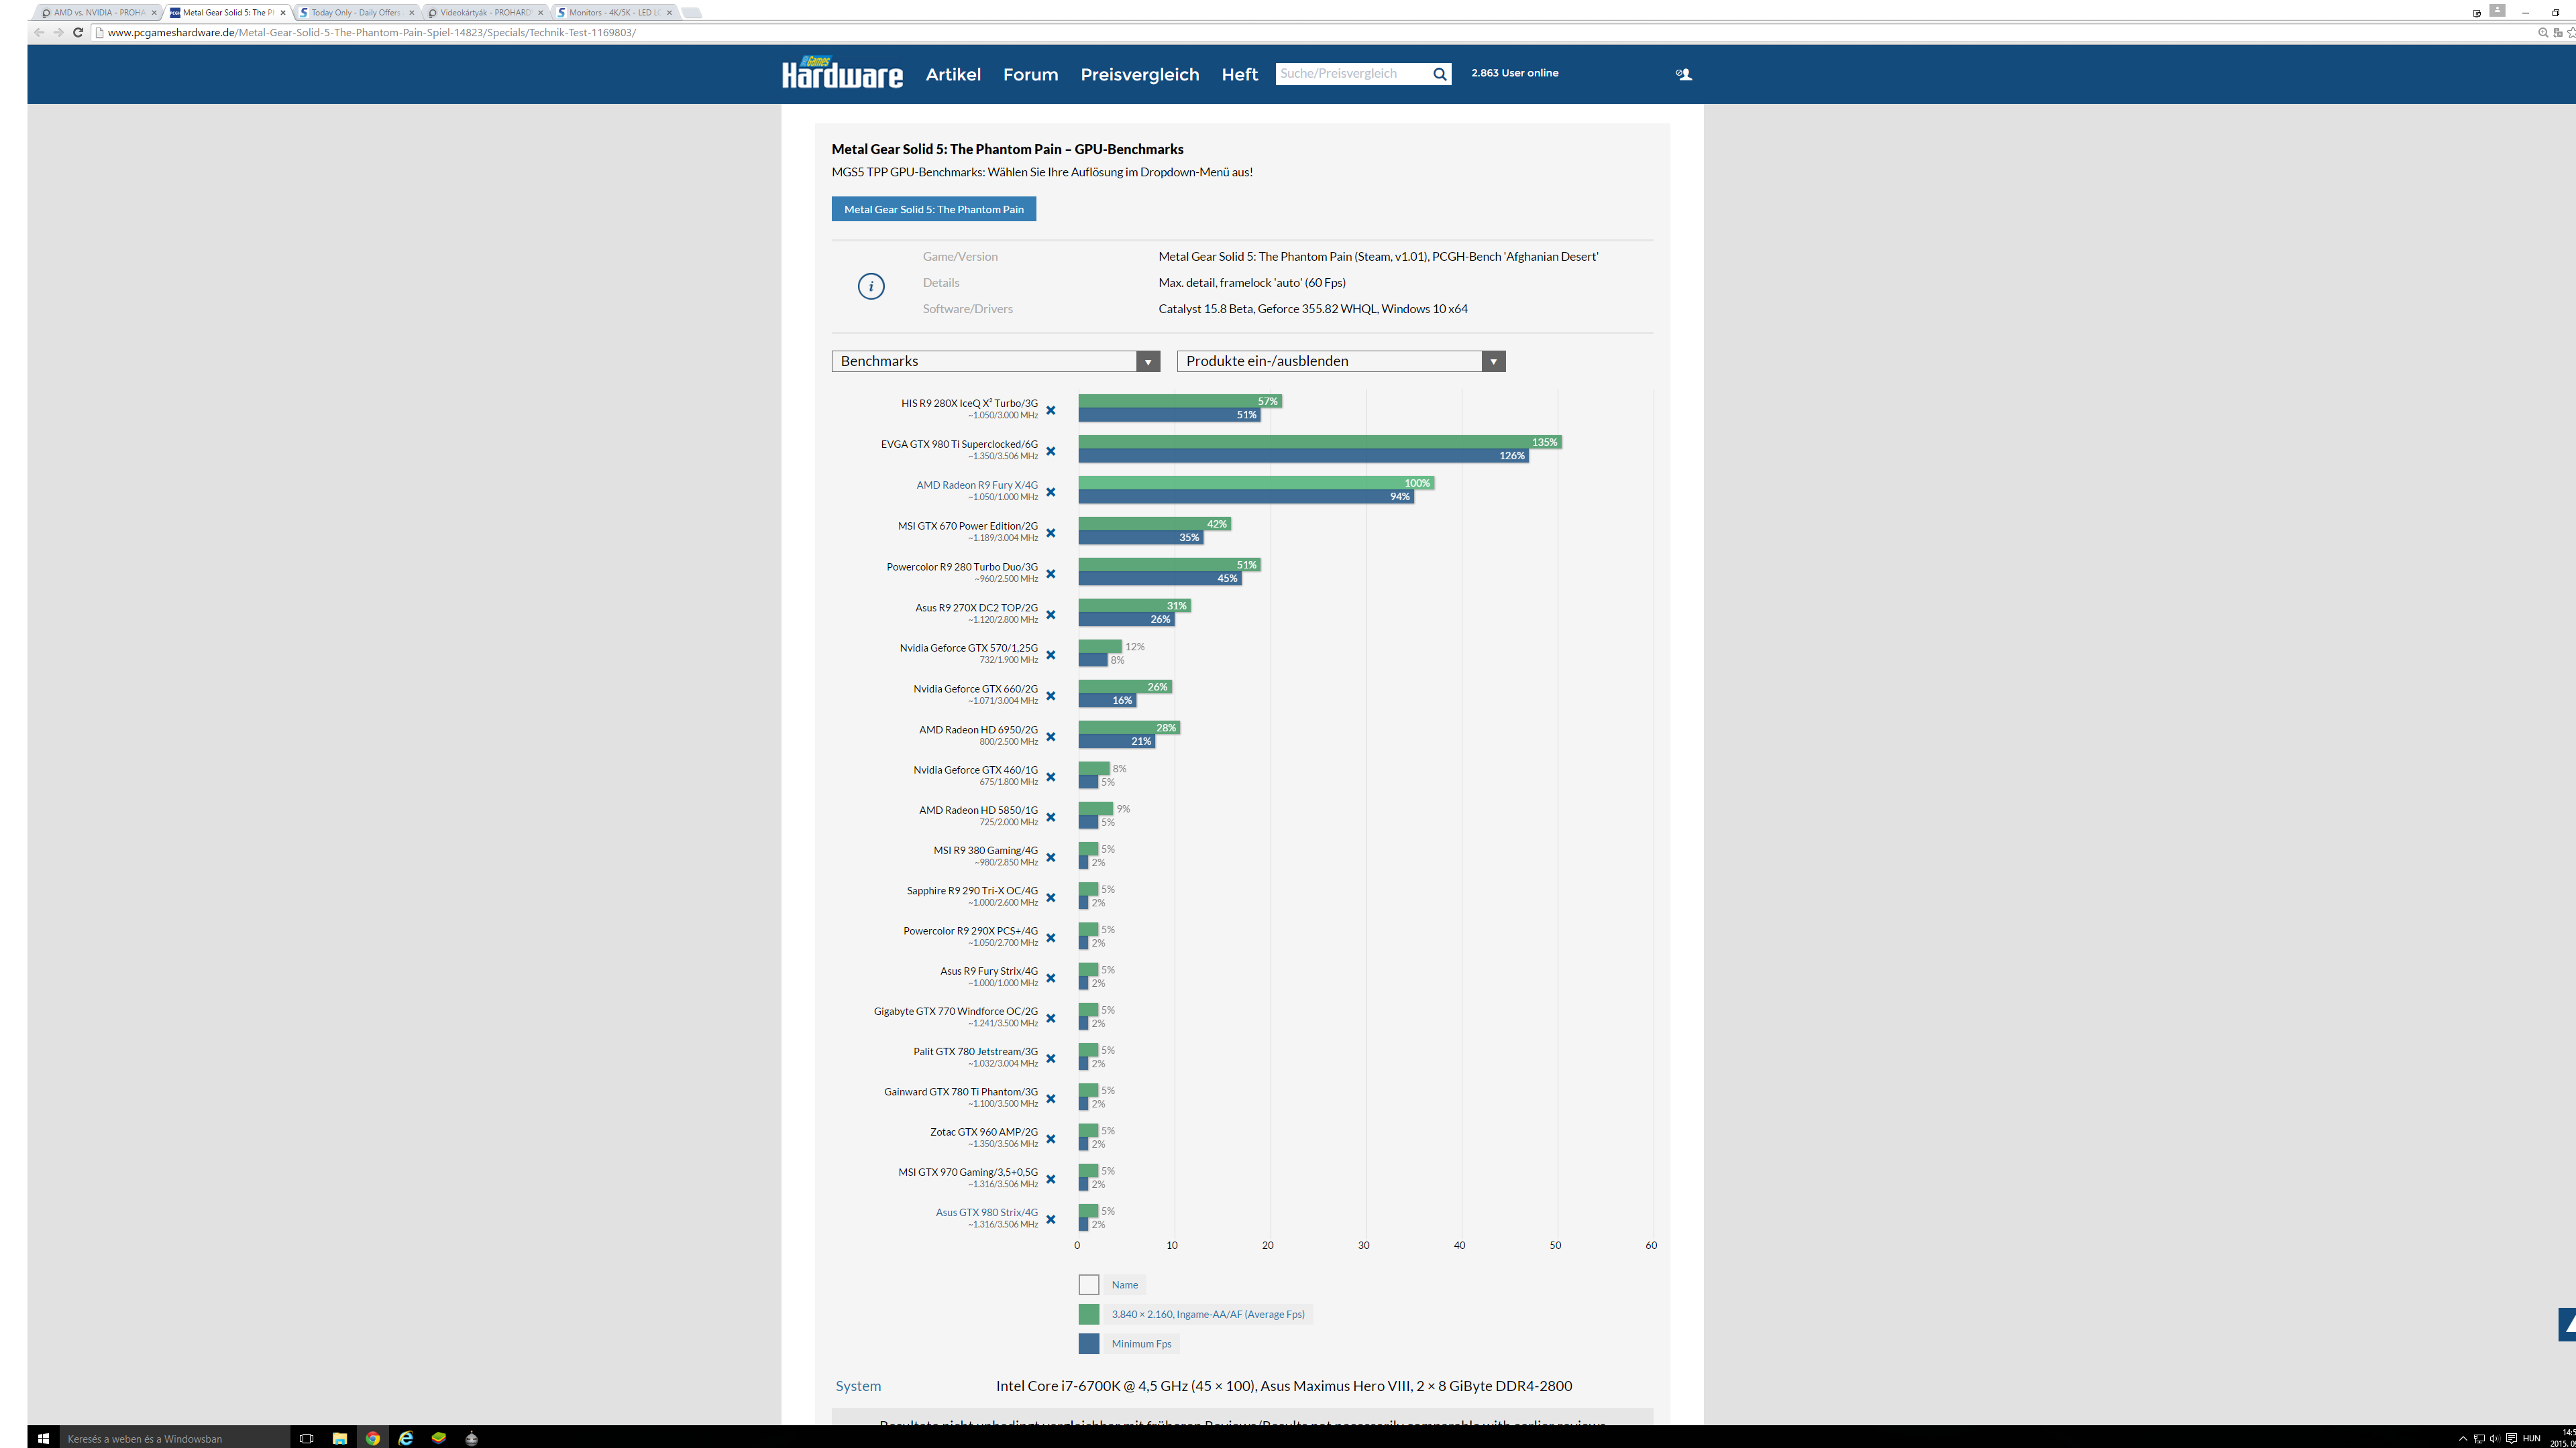
Task: Open AMD Radeon R9 Fury X/4G link
Action: (976, 485)
